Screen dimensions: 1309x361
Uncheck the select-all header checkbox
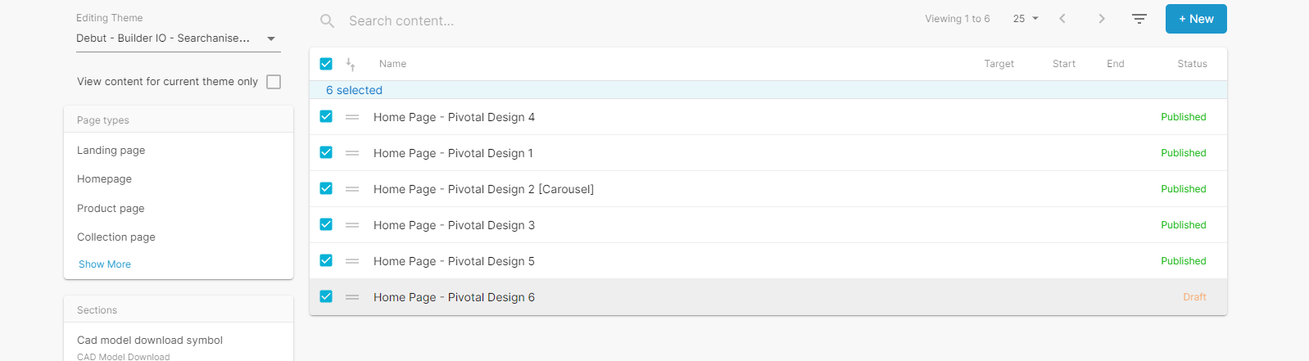[x=326, y=64]
